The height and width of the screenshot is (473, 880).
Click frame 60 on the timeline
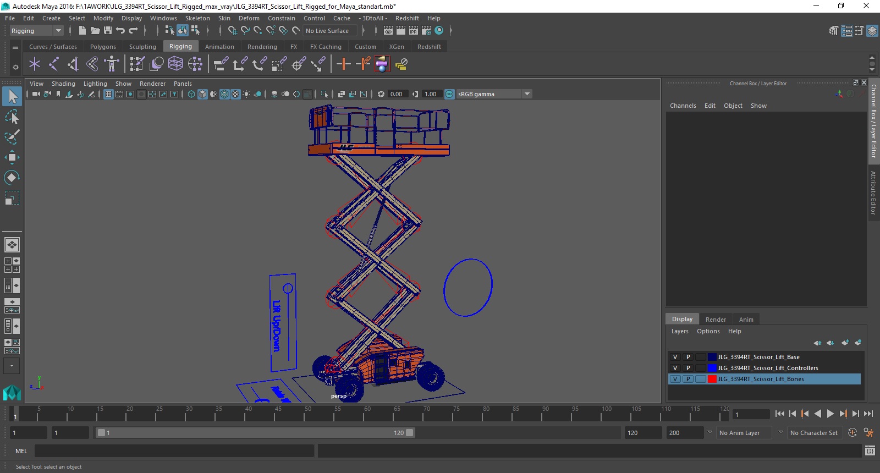click(363, 414)
